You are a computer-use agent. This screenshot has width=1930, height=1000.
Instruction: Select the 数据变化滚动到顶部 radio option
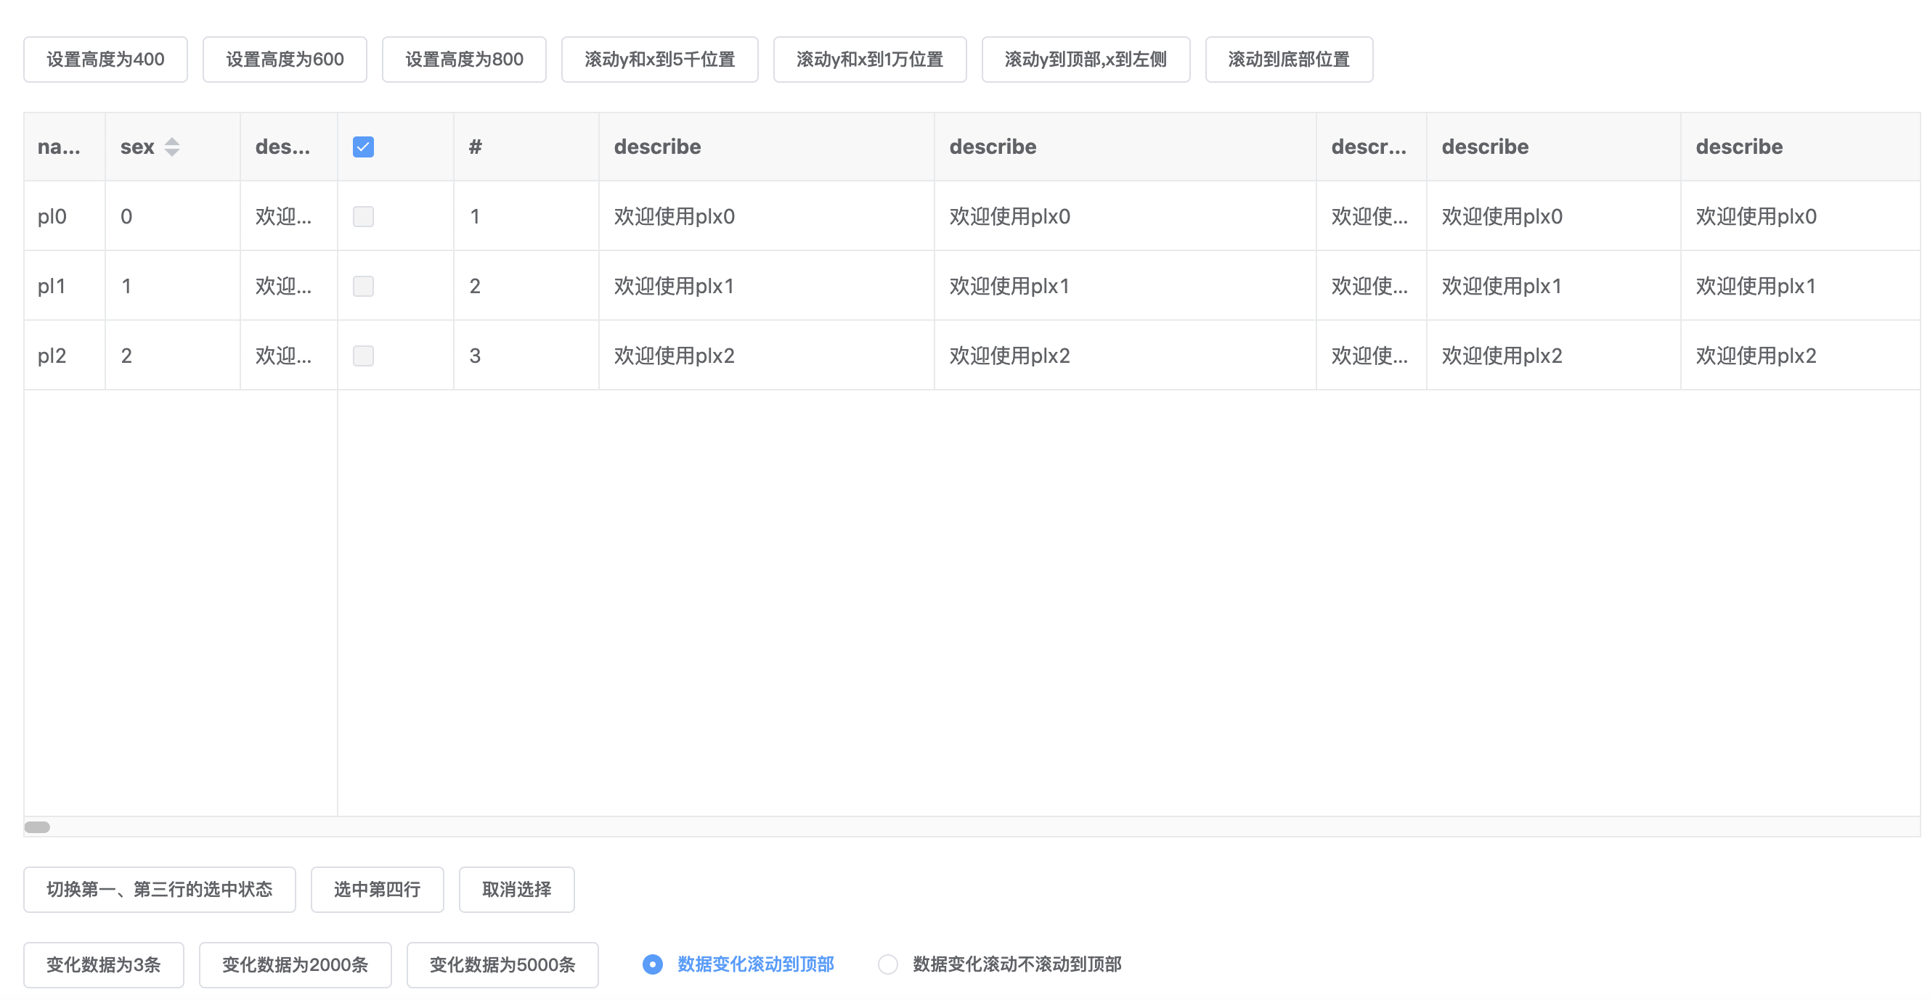[652, 964]
